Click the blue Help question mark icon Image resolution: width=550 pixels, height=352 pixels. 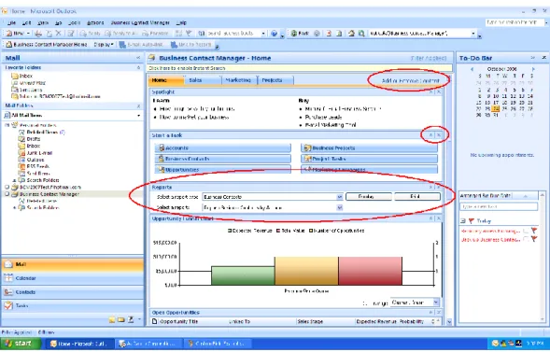pos(275,34)
